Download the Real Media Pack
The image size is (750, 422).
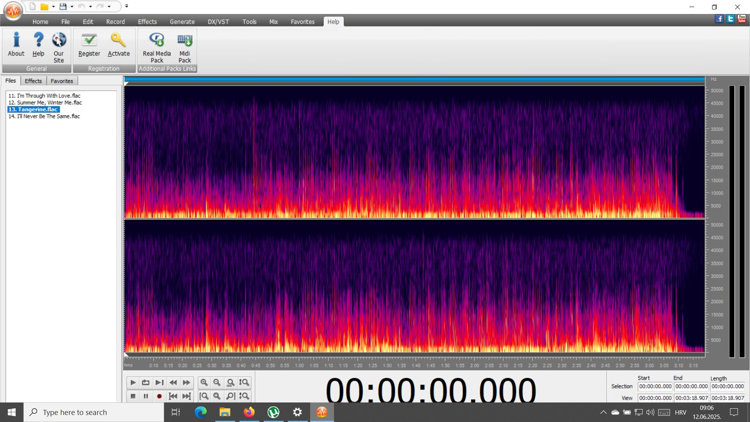click(157, 47)
